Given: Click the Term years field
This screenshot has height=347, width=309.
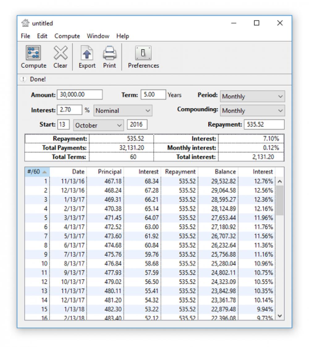Looking at the screenshot, I should tap(153, 95).
